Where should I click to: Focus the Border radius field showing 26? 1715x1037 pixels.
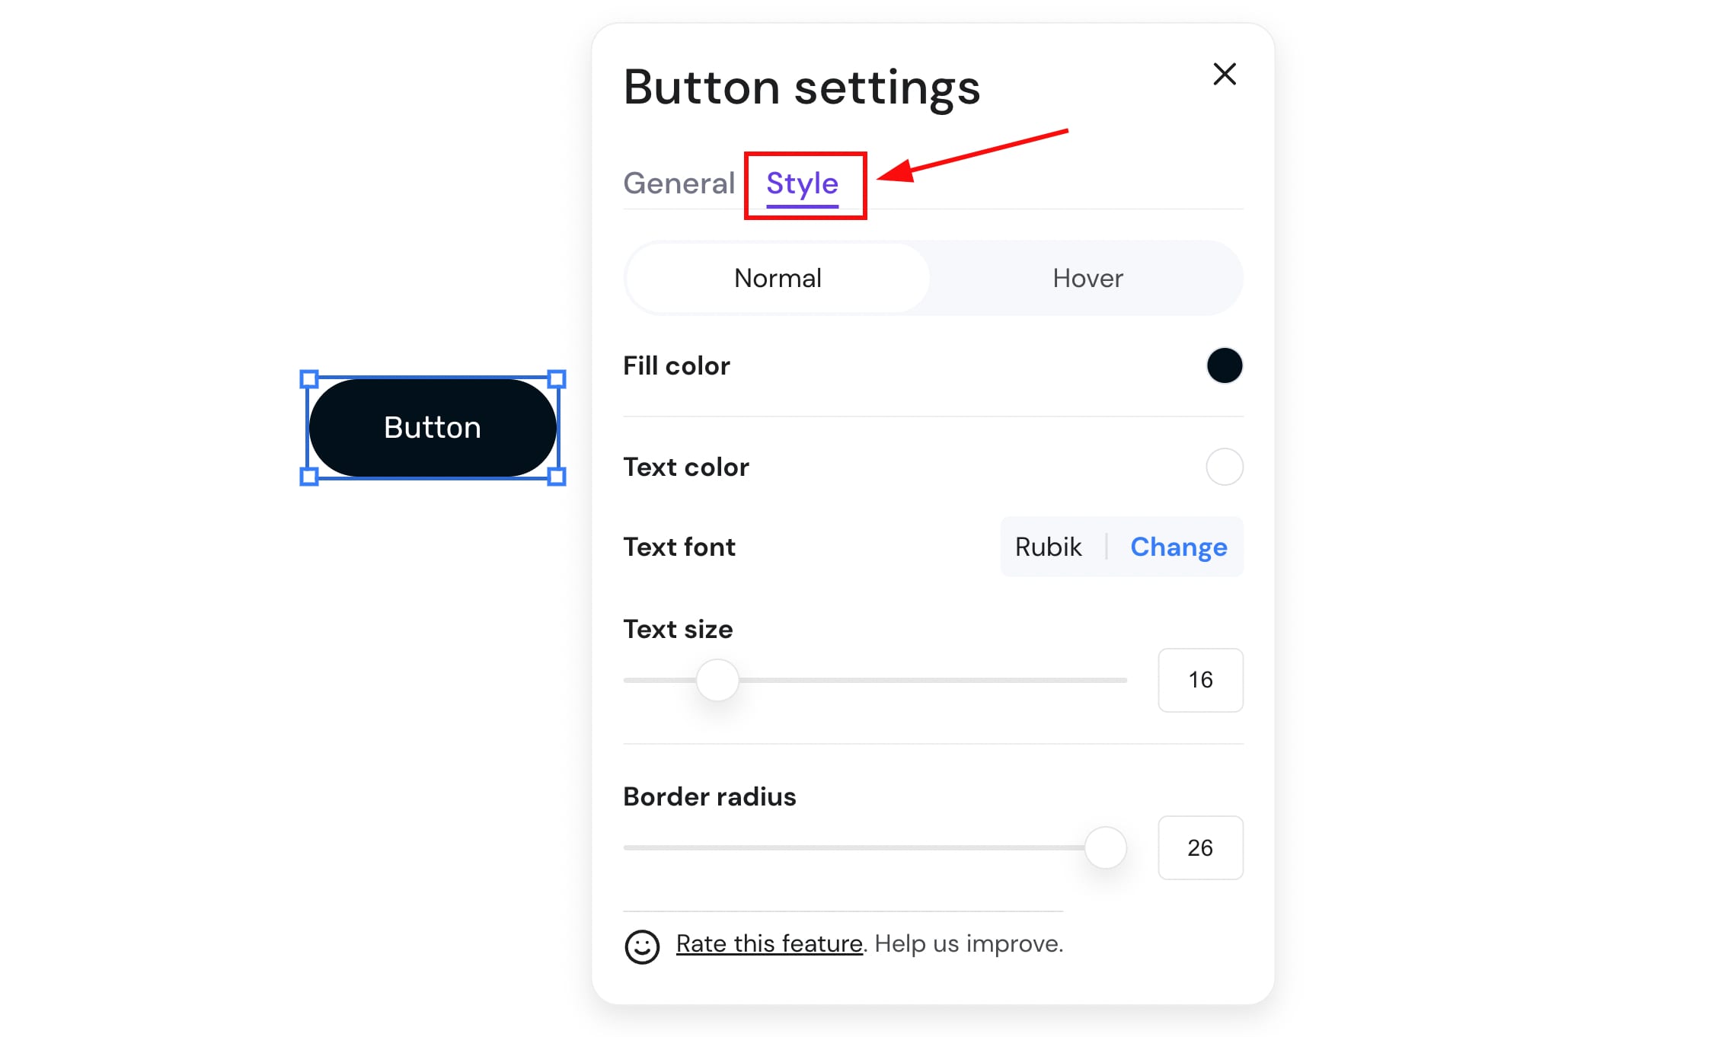pos(1200,847)
